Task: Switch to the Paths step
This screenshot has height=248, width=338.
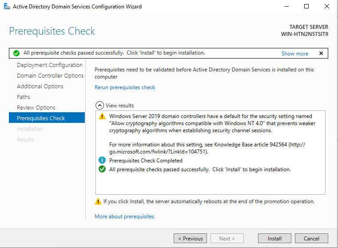Action: pos(24,97)
